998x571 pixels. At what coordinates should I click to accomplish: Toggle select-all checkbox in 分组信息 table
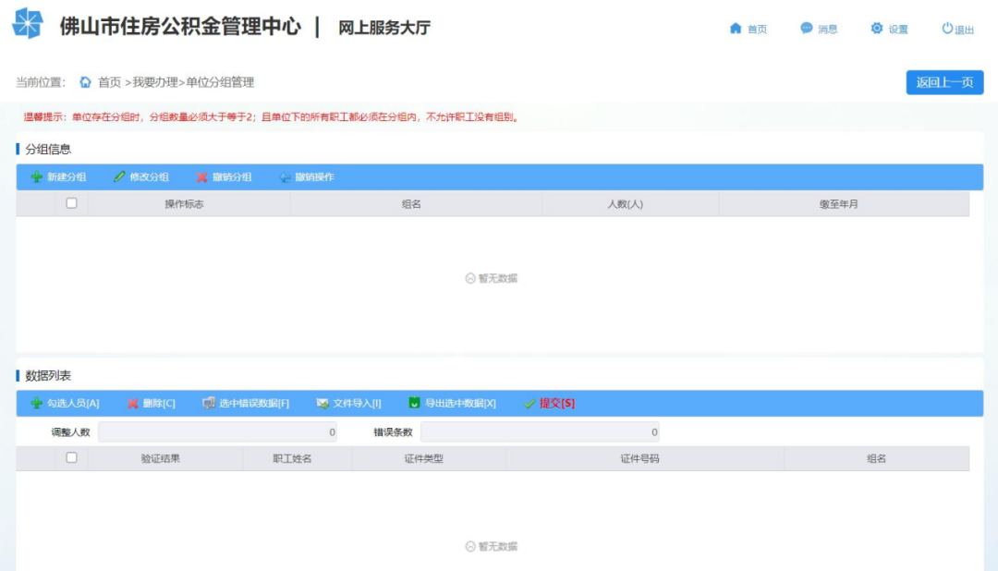click(71, 203)
